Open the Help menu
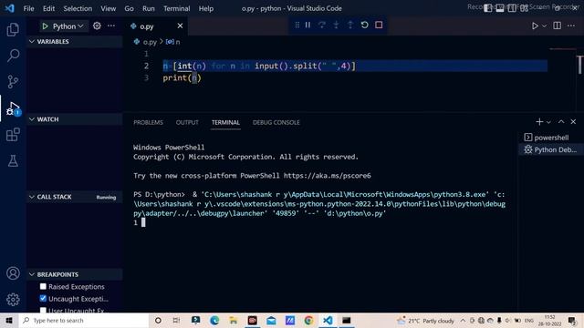The image size is (584, 328). pos(206,8)
